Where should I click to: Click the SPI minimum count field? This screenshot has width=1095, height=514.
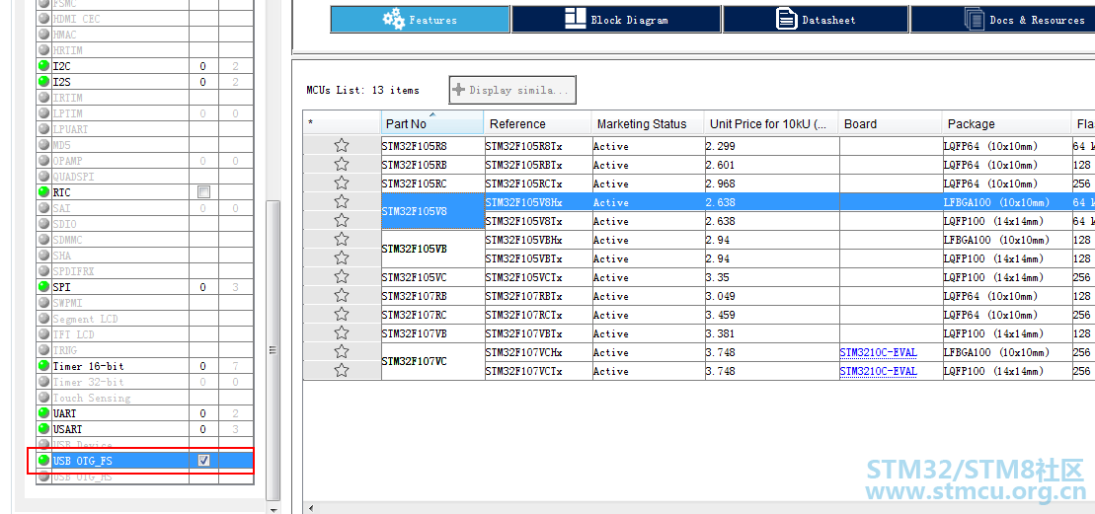[x=203, y=287]
